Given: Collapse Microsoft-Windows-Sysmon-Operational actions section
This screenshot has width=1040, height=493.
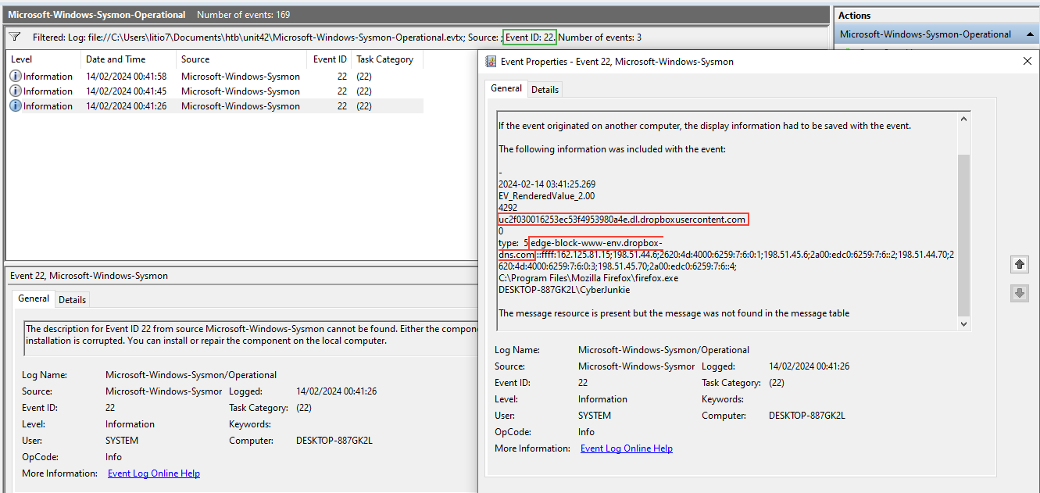Looking at the screenshot, I should pyautogui.click(x=1028, y=34).
